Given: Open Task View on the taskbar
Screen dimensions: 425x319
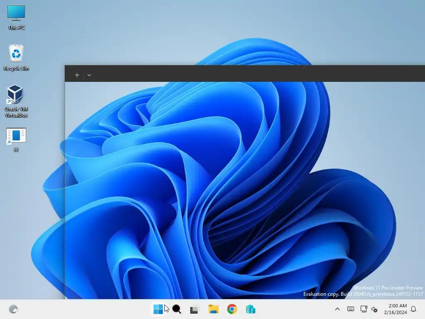Looking at the screenshot, I should click(194, 309).
